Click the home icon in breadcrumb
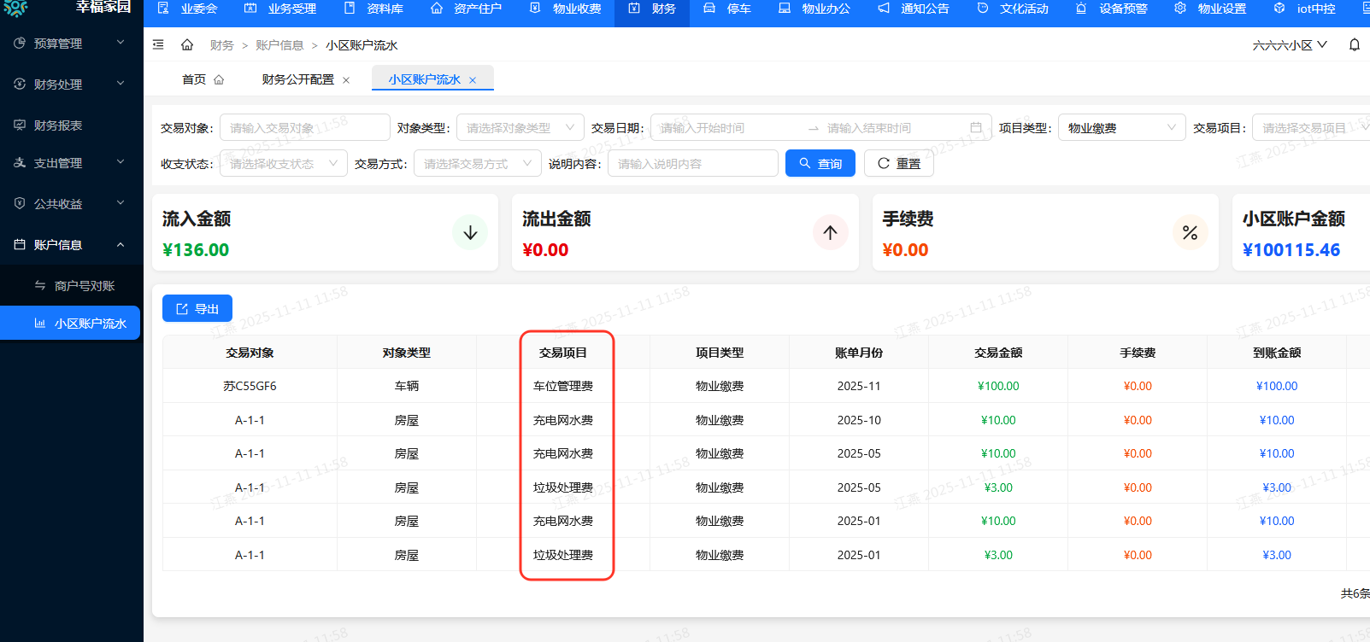This screenshot has height=642, width=1370. tap(187, 44)
